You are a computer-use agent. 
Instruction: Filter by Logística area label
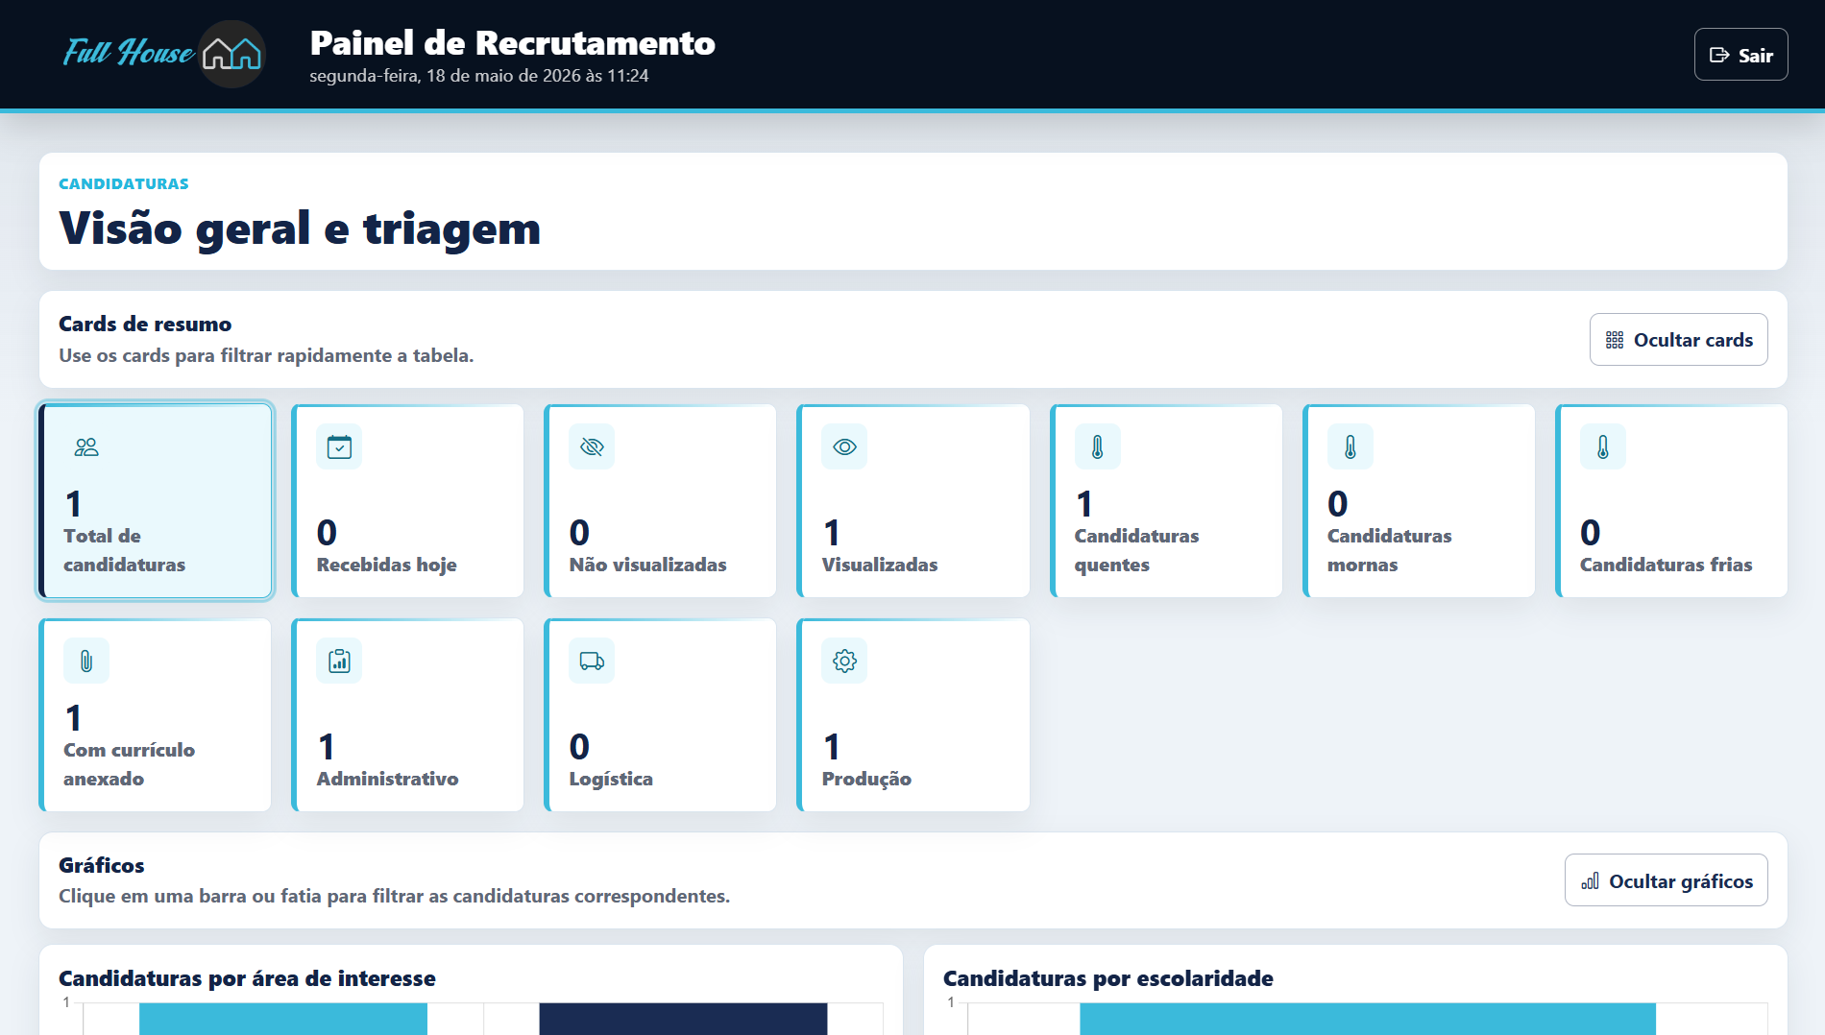pos(610,779)
